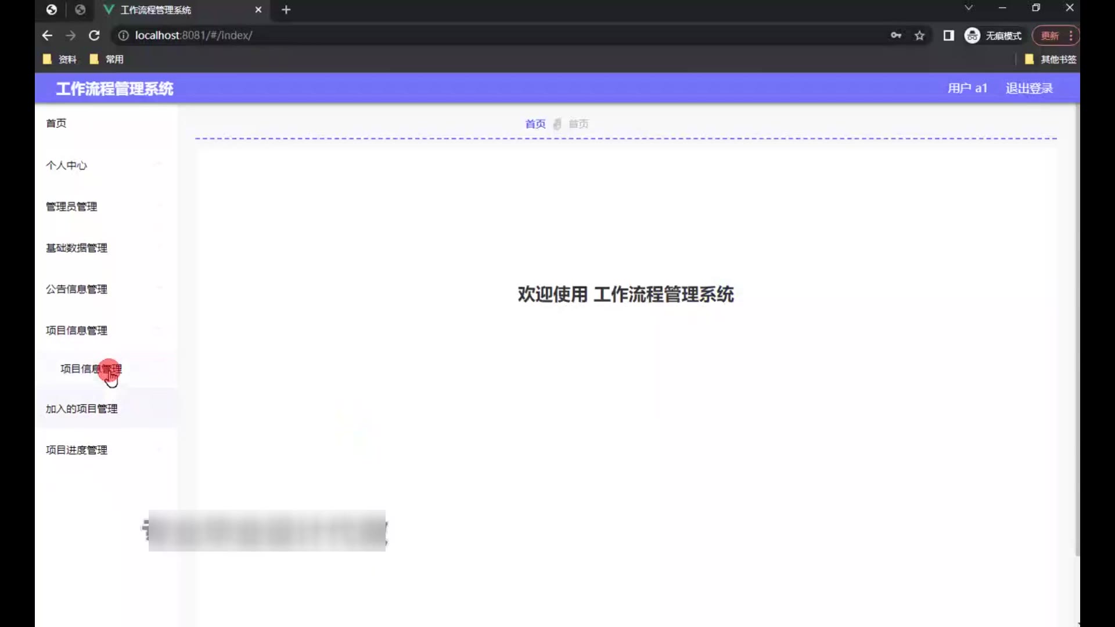Select the 项目信息管理 submenu item
This screenshot has width=1115, height=627.
pos(91,369)
